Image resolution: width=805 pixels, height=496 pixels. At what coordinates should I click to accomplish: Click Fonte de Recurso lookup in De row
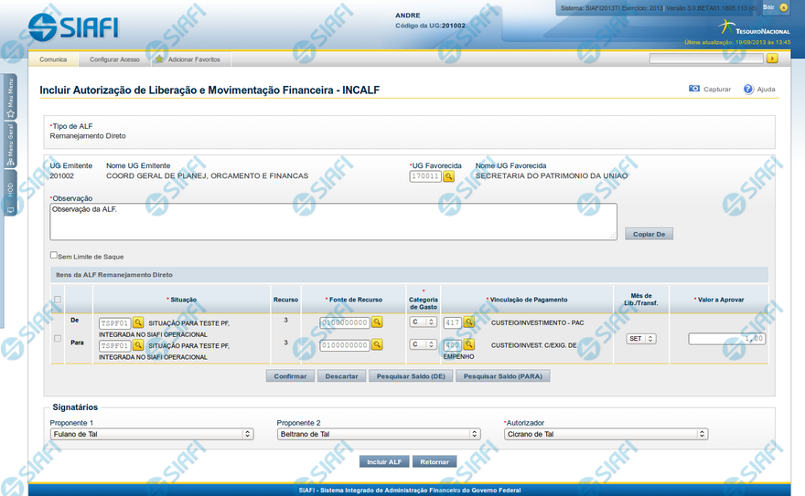pyautogui.click(x=377, y=322)
